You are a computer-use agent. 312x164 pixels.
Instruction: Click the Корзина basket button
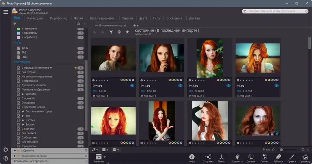[98, 158]
